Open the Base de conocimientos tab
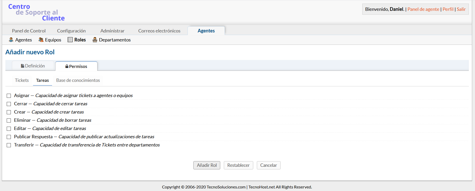 [x=78, y=80]
